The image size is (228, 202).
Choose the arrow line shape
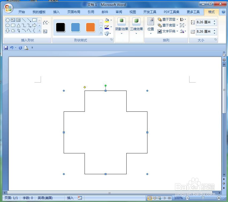pyautogui.click(x=29, y=20)
